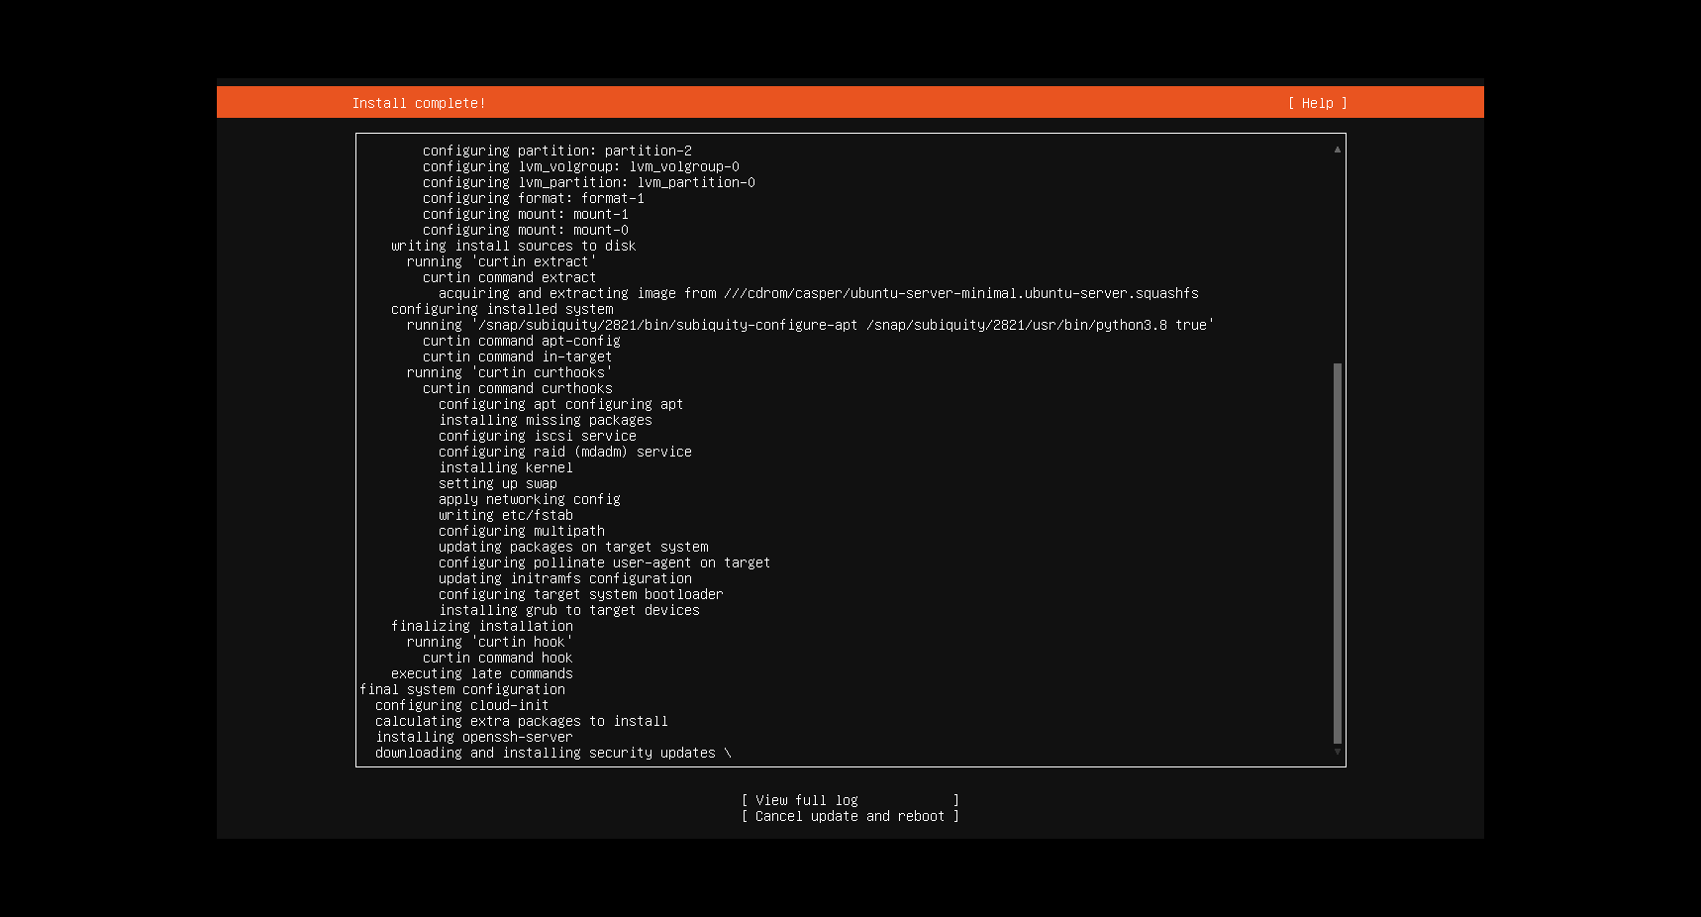Click 'setting up swap' line

[498, 483]
